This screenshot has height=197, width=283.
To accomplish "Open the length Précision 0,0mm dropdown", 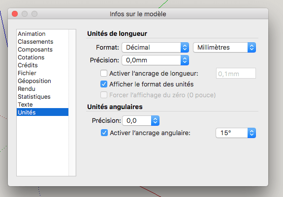I will (155, 60).
